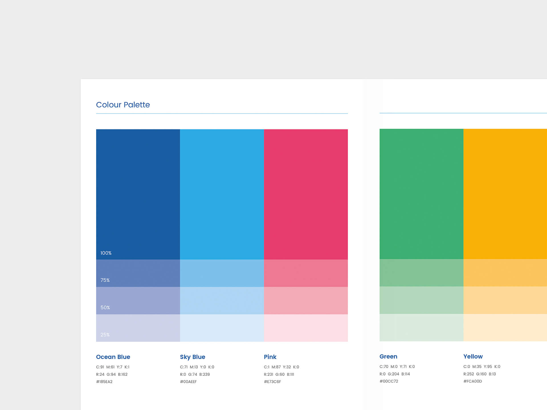The width and height of the screenshot is (547, 410).
Task: Click the Colour Palette heading
Action: [x=123, y=105]
